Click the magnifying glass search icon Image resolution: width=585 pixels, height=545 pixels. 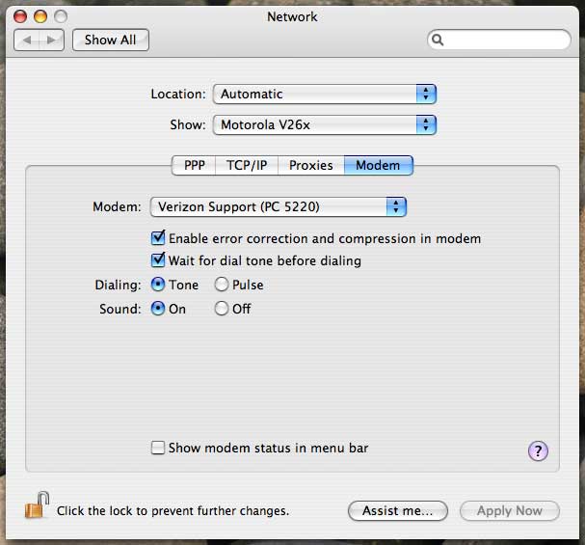(438, 40)
